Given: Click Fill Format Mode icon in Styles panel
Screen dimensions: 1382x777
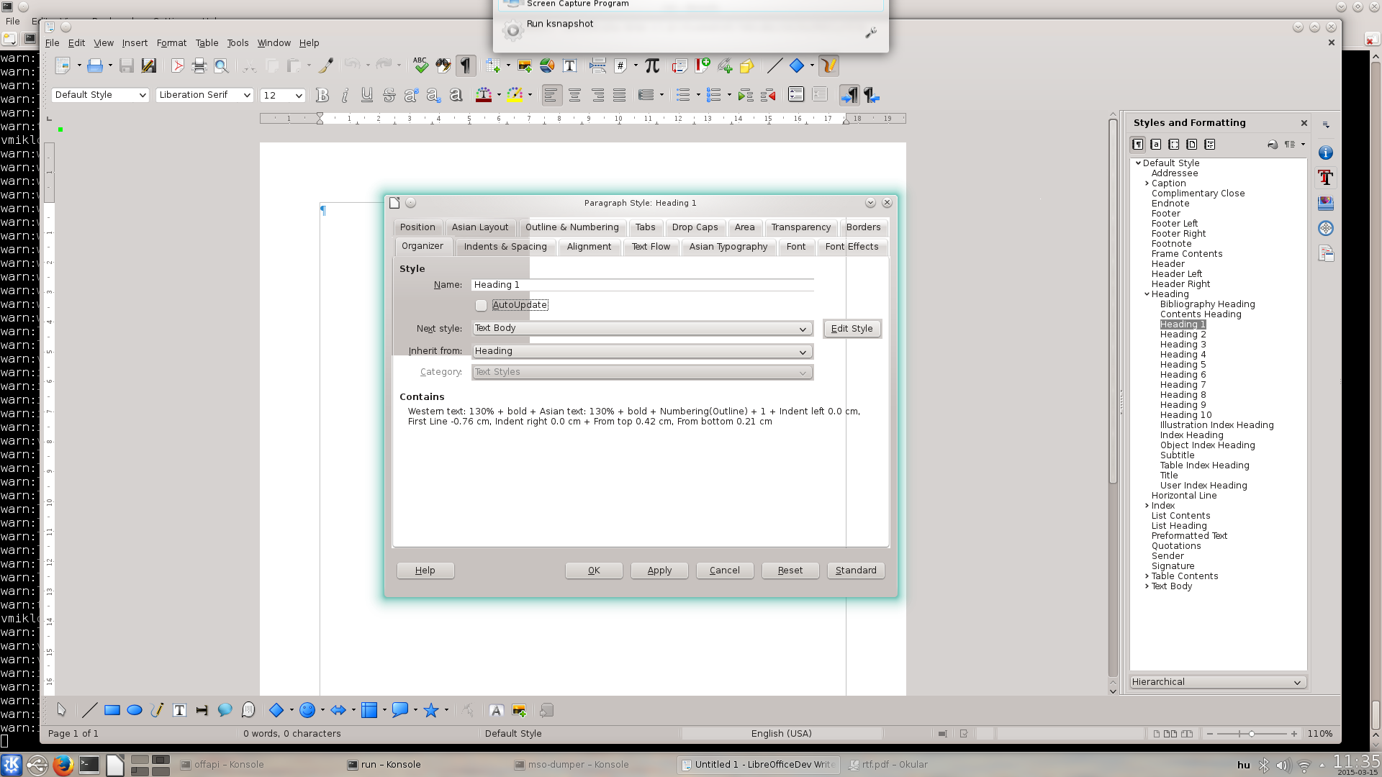Looking at the screenshot, I should click(1273, 145).
